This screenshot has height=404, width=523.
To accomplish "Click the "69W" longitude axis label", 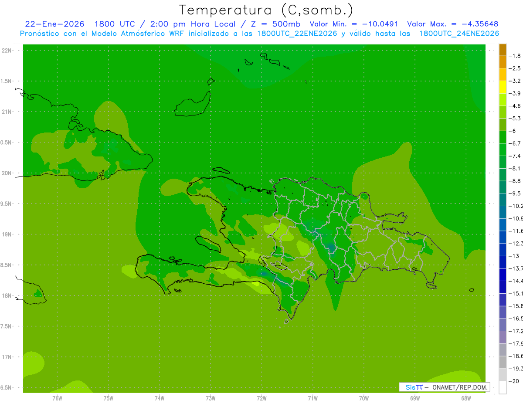I will point(415,398).
